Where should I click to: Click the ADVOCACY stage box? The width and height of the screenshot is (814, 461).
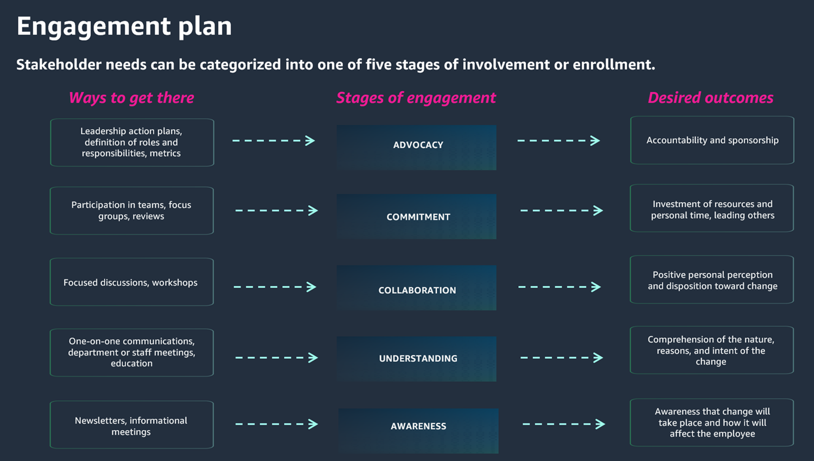point(416,147)
